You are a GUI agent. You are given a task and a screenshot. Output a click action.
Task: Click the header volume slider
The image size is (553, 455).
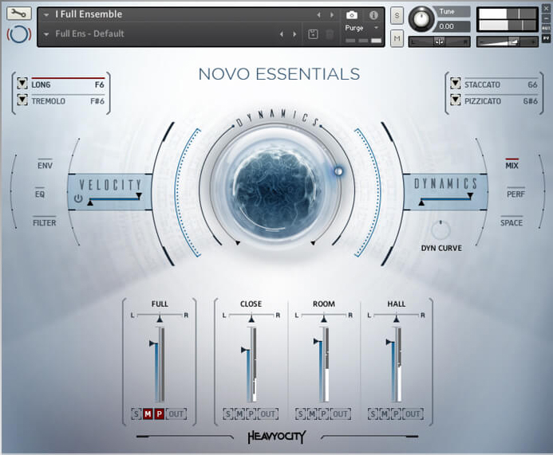coord(508,42)
